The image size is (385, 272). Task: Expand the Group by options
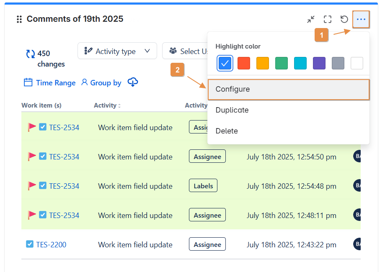(x=101, y=82)
